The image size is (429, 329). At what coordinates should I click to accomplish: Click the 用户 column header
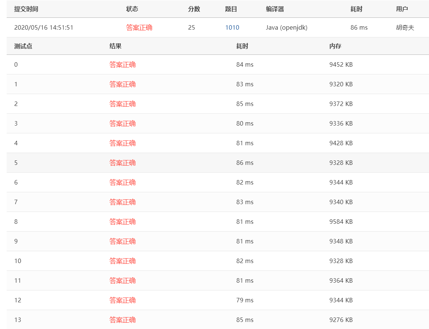[x=402, y=9]
